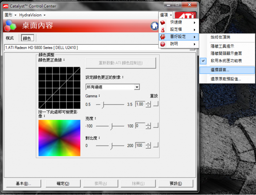Switch to the 顏色 tab
Image resolution: width=256 pixels, height=195 pixels.
[x=28, y=38]
